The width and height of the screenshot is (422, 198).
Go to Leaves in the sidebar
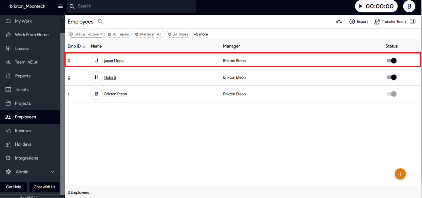point(22,48)
